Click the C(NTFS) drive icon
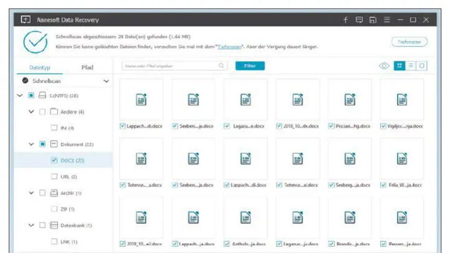 [42, 95]
